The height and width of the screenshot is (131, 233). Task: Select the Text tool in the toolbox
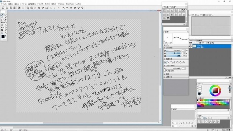click(x=6, y=27)
